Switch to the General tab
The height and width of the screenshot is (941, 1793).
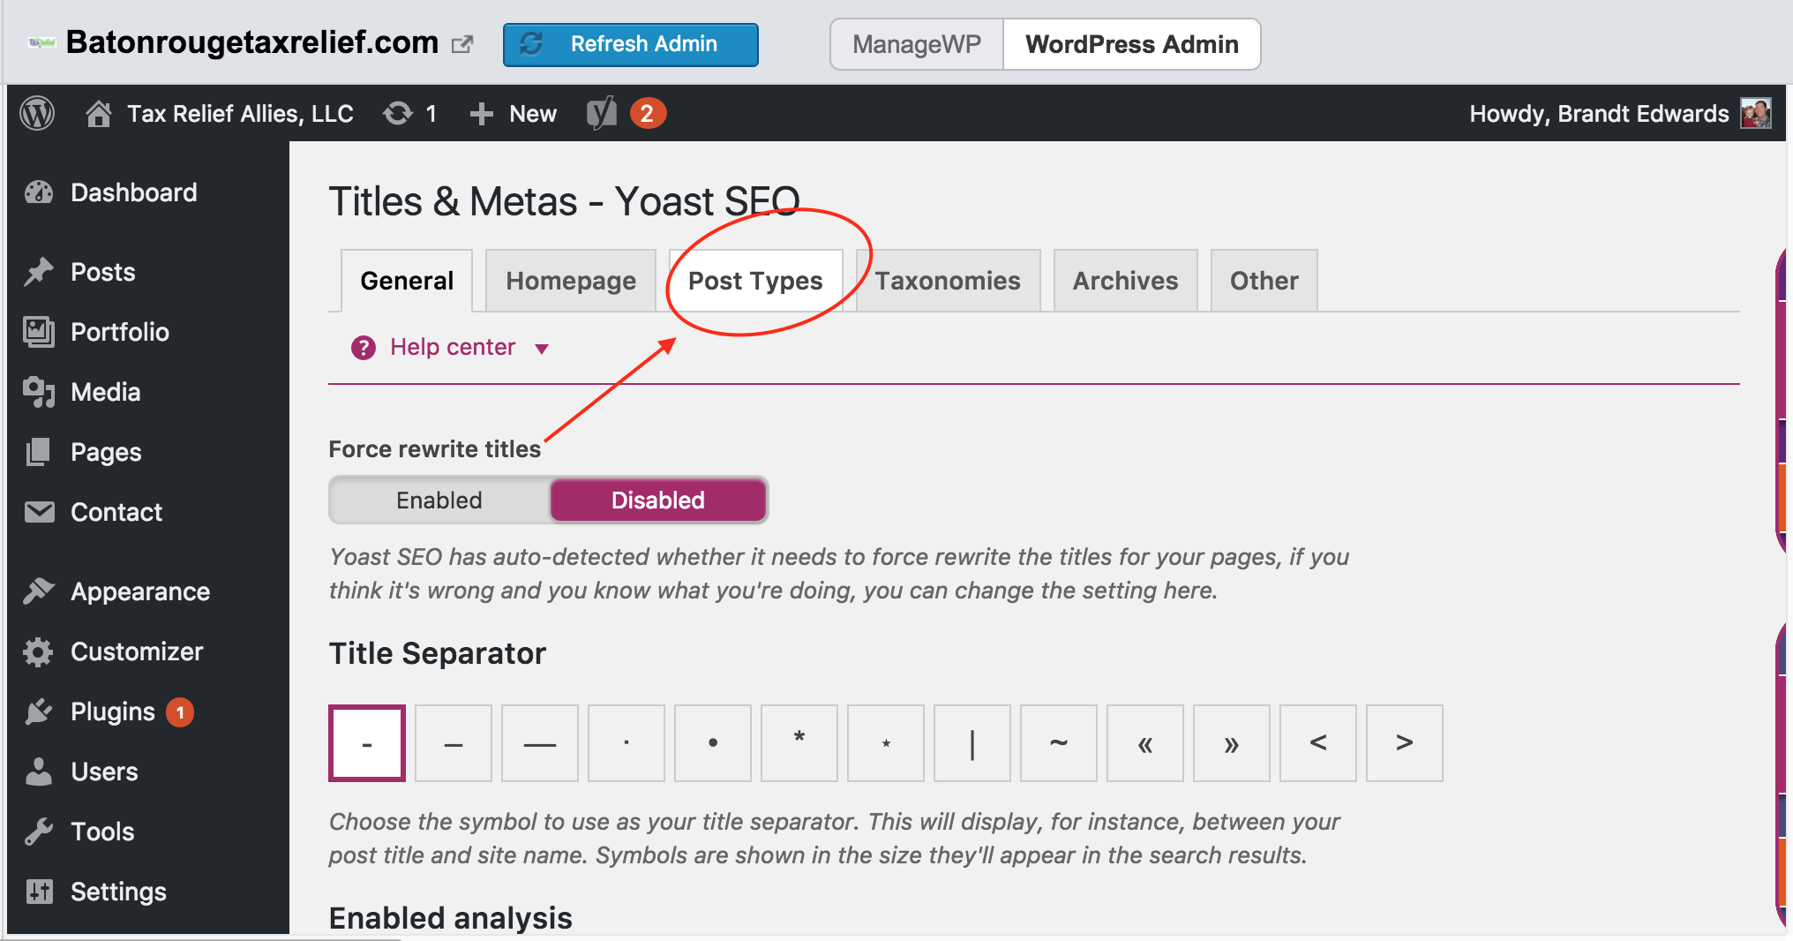(407, 281)
